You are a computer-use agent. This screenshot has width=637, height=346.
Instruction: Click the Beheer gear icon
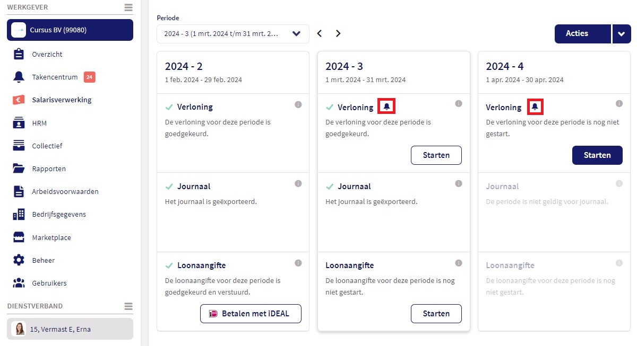[x=18, y=260]
